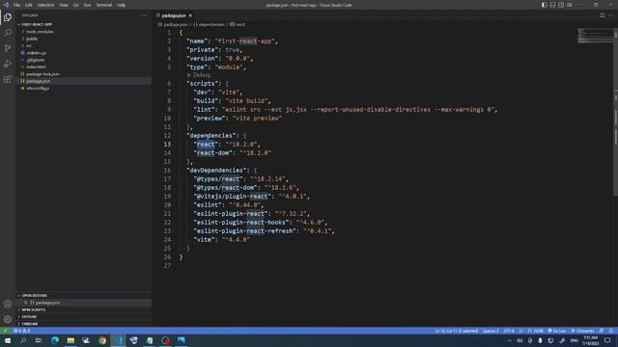Open the Manage gear icon
The height and width of the screenshot is (347, 618).
point(8,319)
